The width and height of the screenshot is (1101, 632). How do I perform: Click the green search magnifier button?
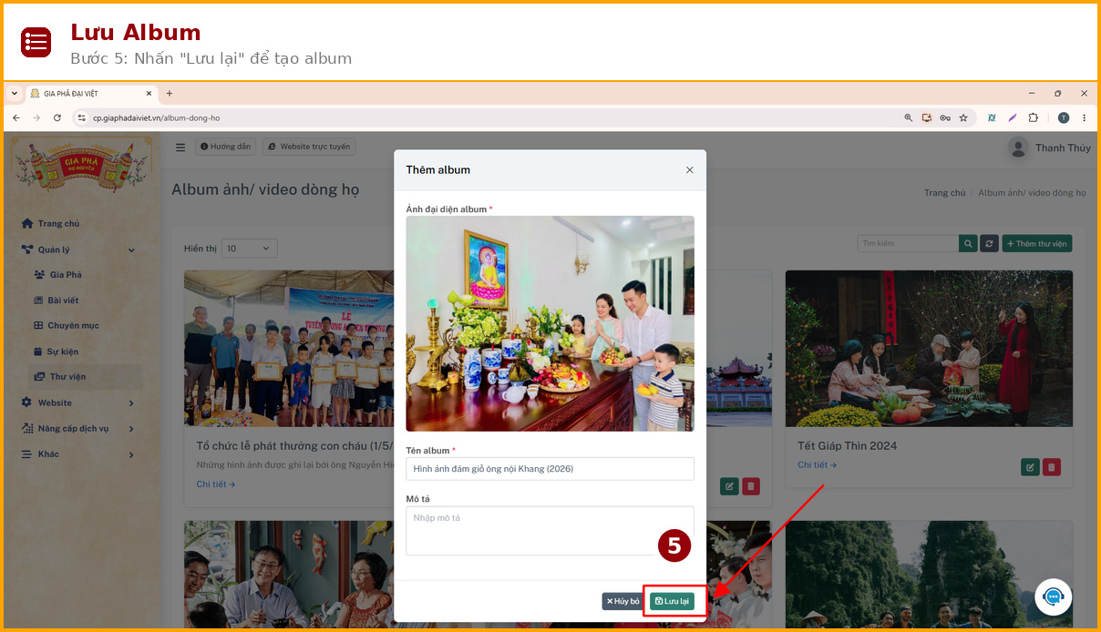pyautogui.click(x=968, y=243)
